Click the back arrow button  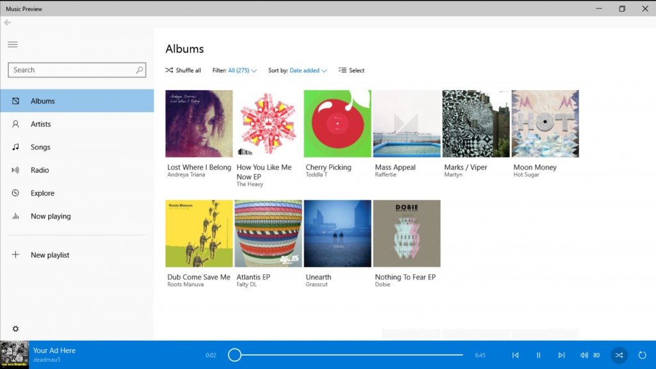click(x=8, y=22)
